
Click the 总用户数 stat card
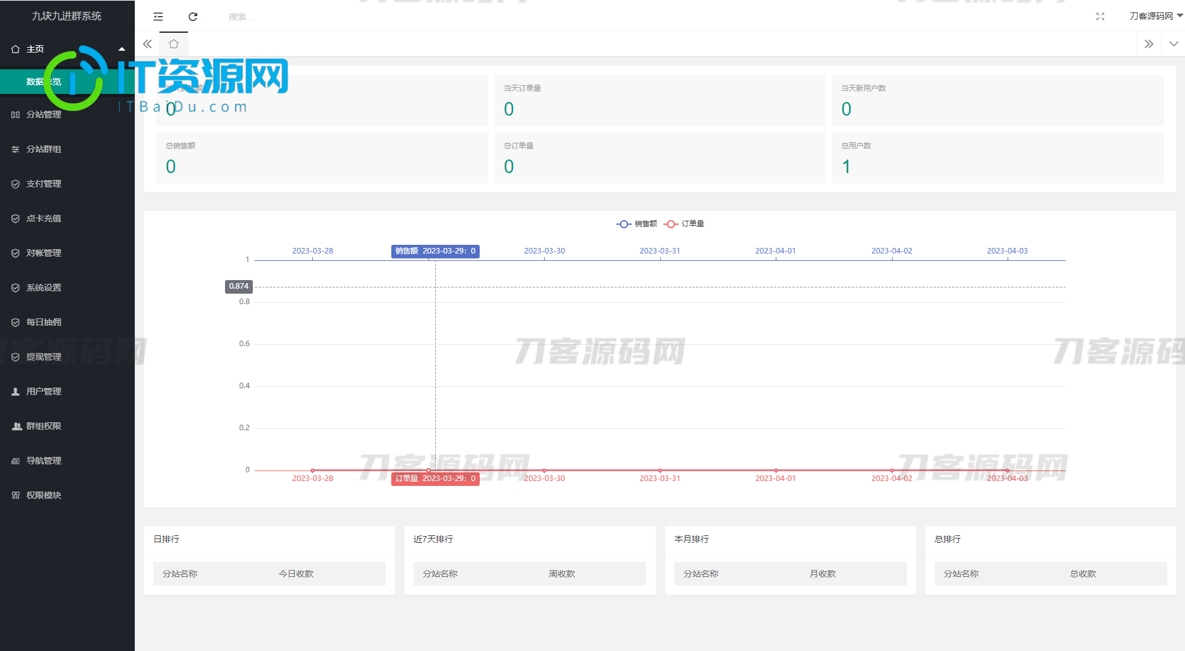tap(998, 158)
